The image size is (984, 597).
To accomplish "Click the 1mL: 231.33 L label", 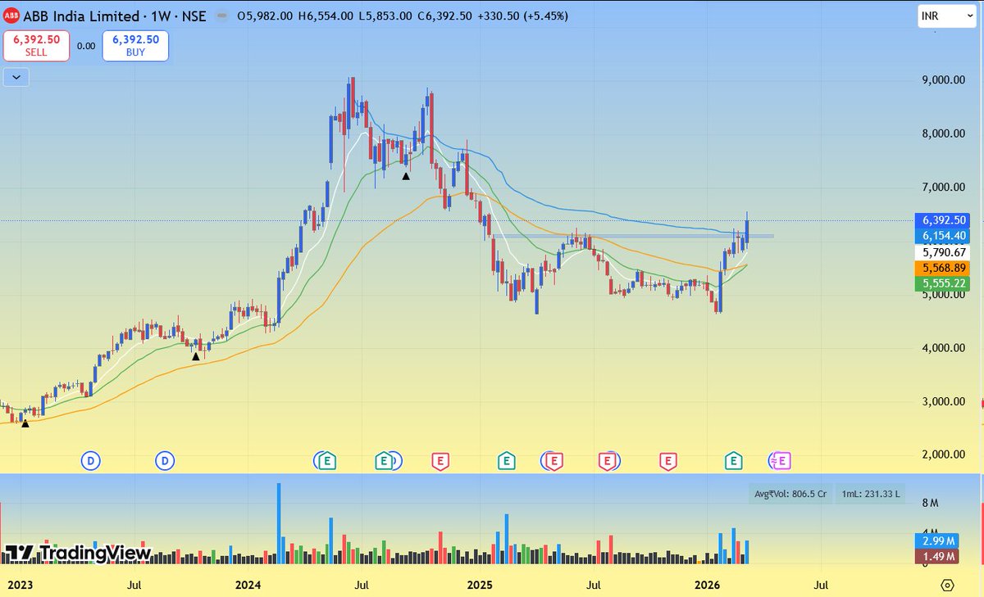I will pos(871,494).
